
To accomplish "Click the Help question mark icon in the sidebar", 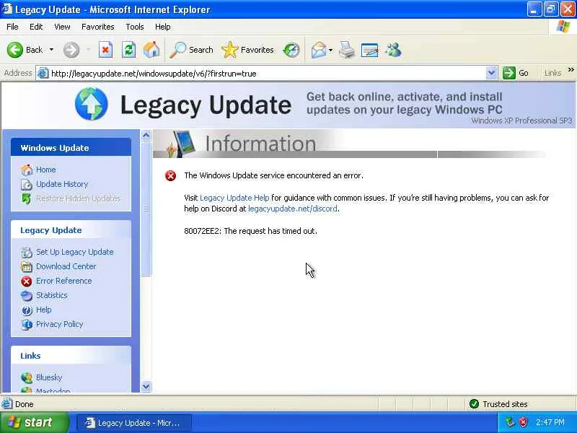I will pos(27,310).
